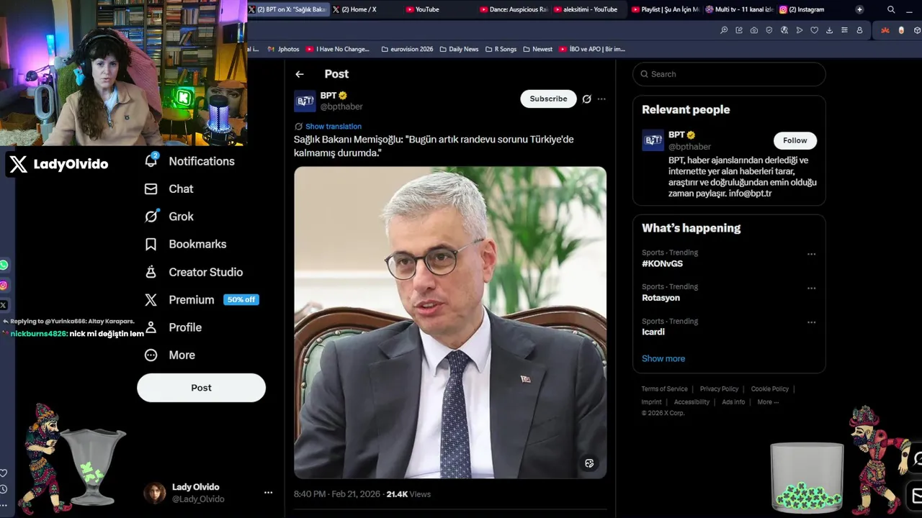Go back using the arrow beside Post

[x=300, y=74]
